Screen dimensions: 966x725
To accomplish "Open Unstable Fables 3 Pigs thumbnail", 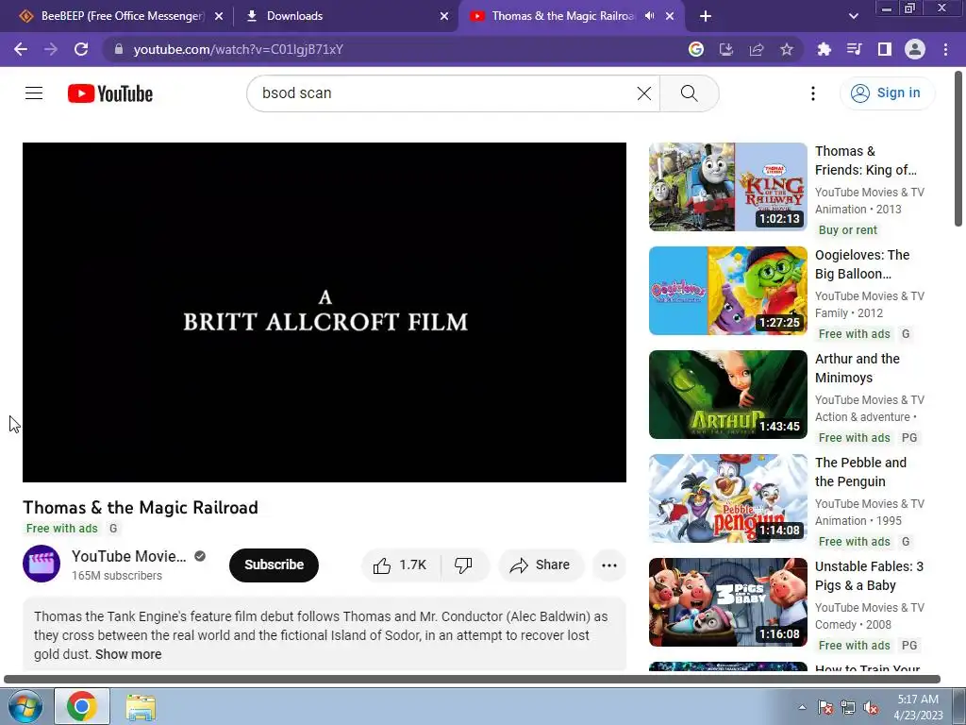I will pos(727,601).
